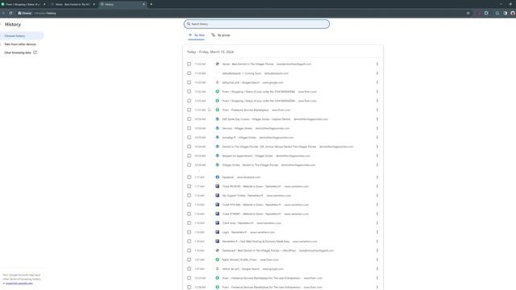This screenshot has height=290, width=516.
Task: Open the Request An Appointment - Villages Smiles link
Action: click(x=248, y=155)
